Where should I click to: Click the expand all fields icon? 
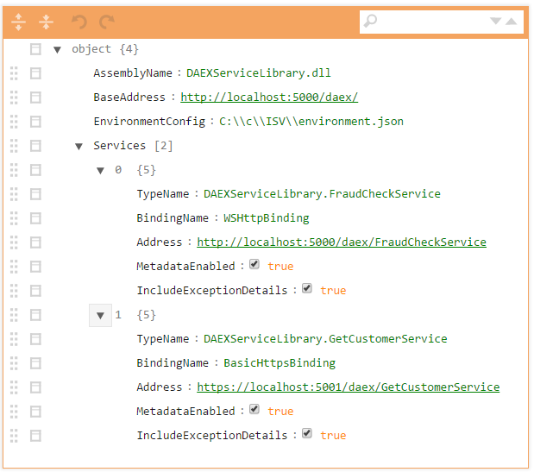pos(19,22)
